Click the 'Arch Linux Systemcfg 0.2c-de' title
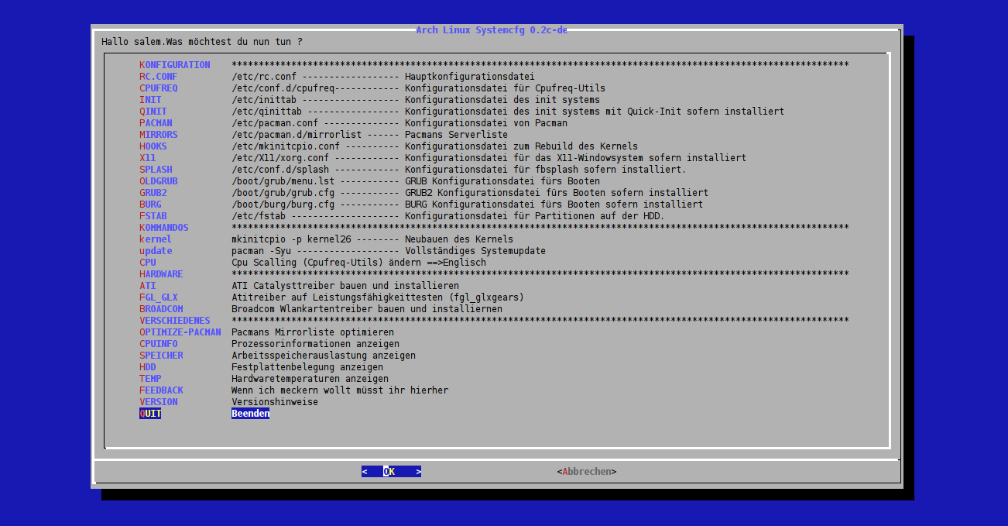The height and width of the screenshot is (526, 1008). 492,30
